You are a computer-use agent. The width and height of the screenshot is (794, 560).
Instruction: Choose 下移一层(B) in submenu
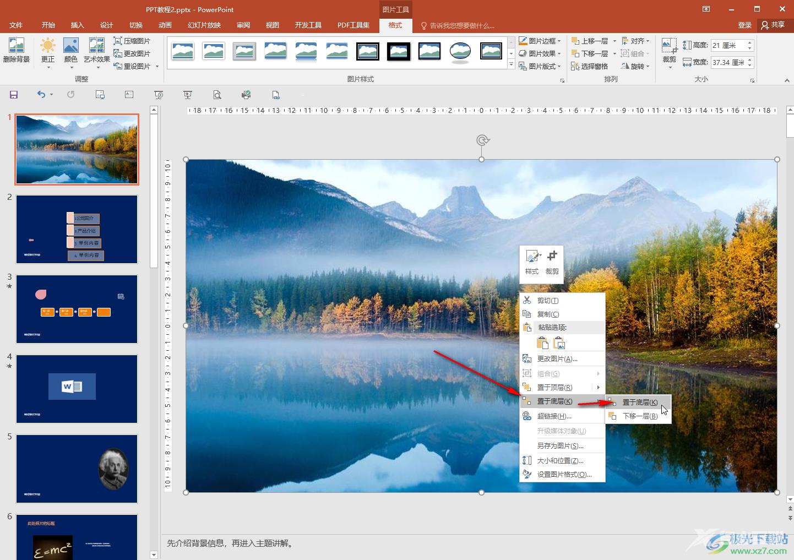click(x=638, y=416)
